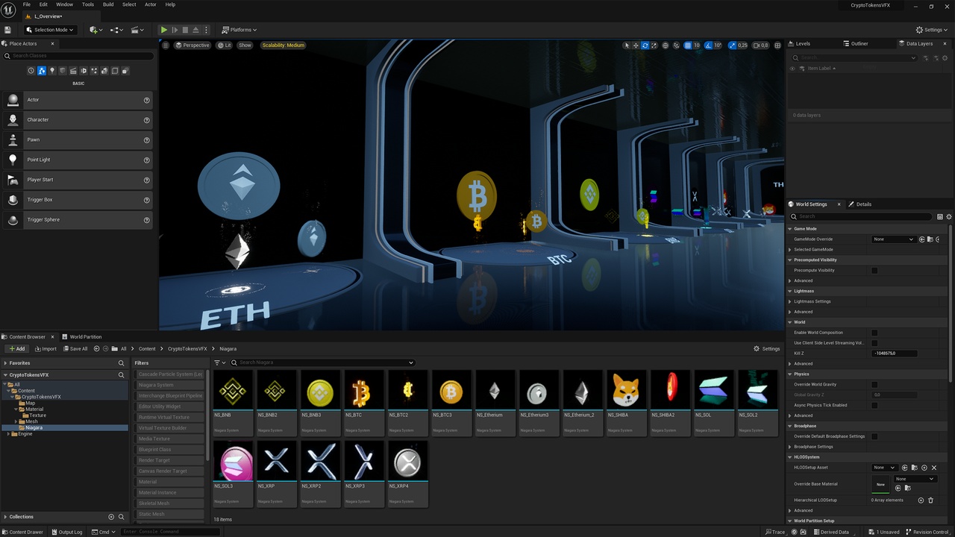Toggle rotation snapping angle icon
The image size is (955, 537).
(709, 45)
